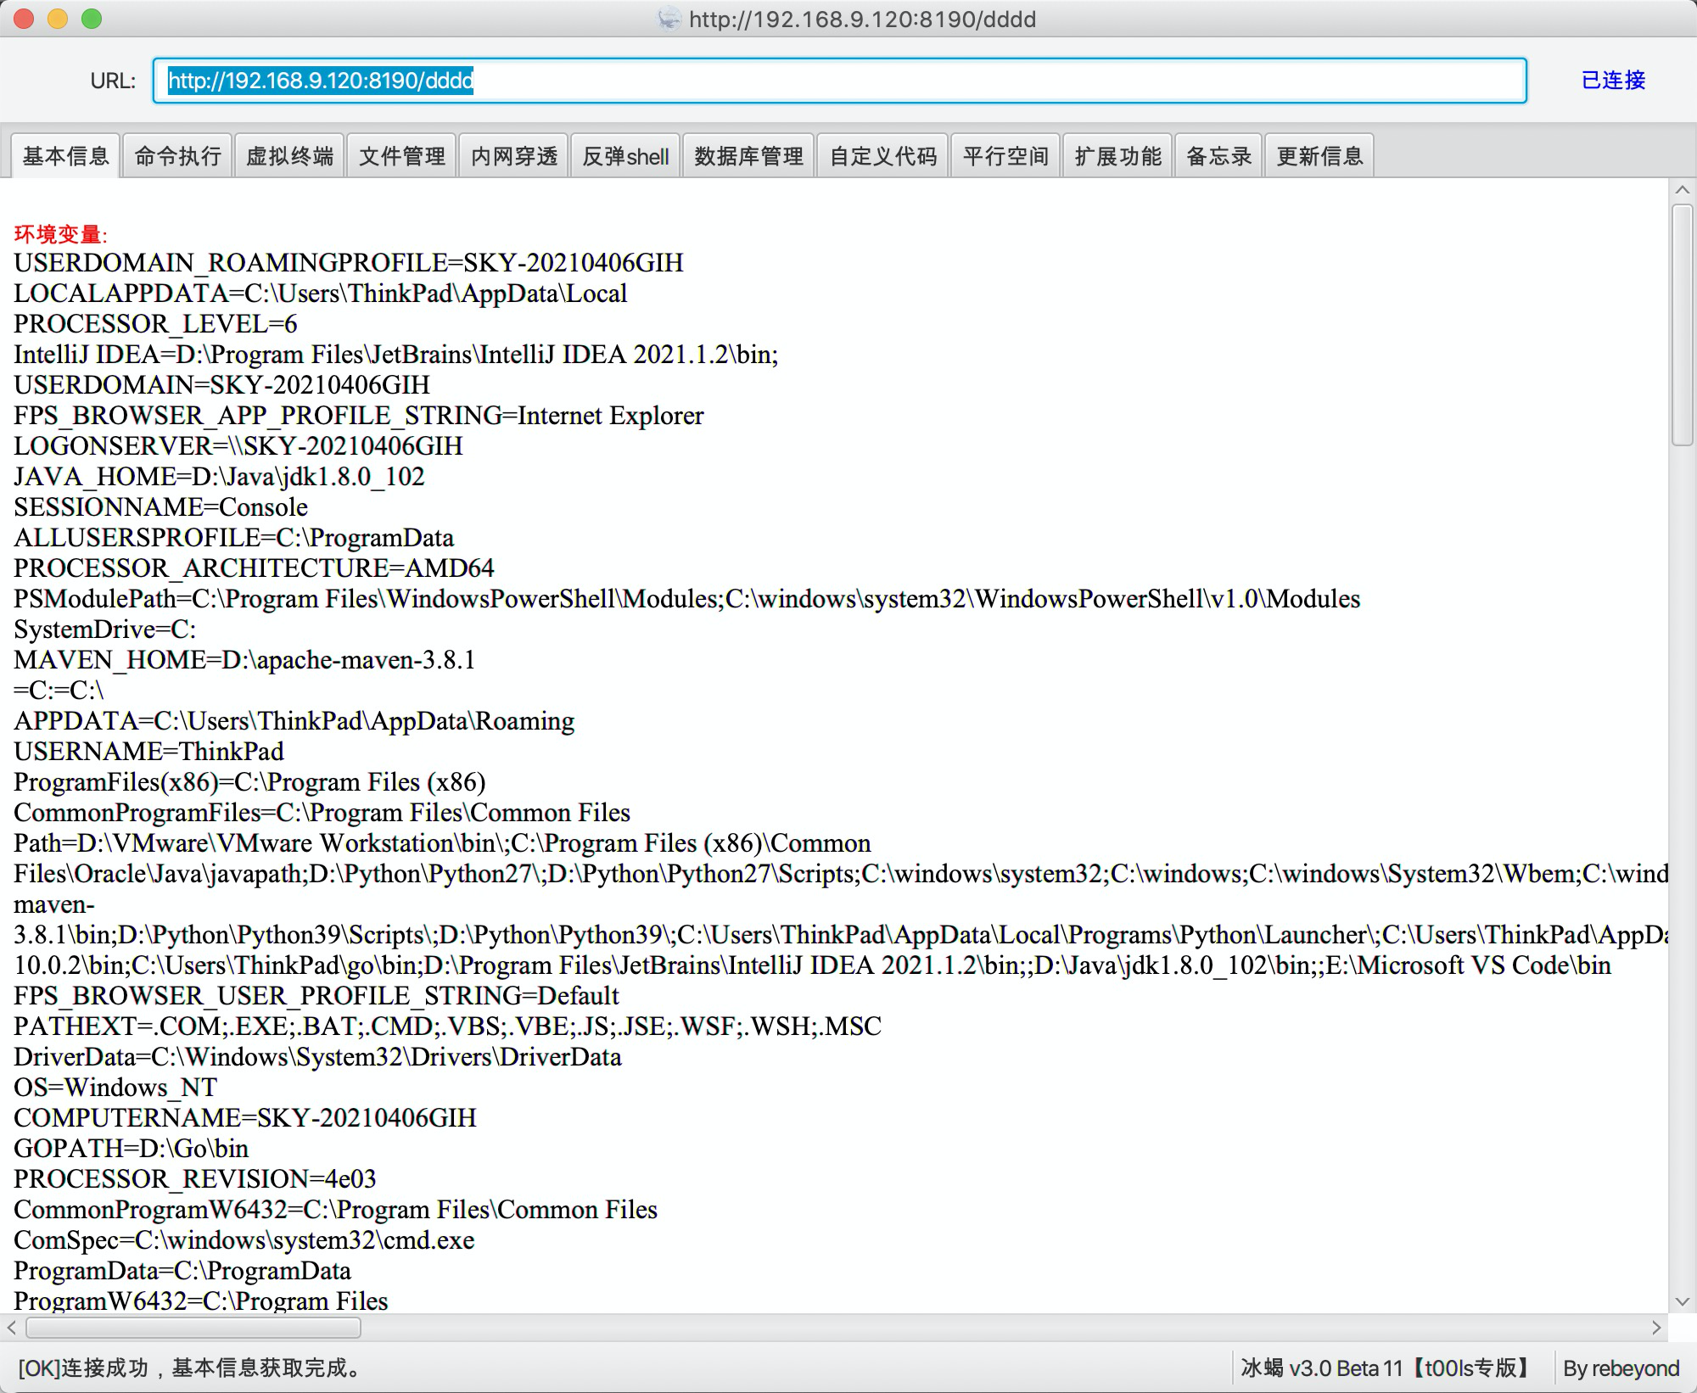Click the vertical scrollbar thumb
The height and width of the screenshot is (1393, 1697).
pos(1682,324)
